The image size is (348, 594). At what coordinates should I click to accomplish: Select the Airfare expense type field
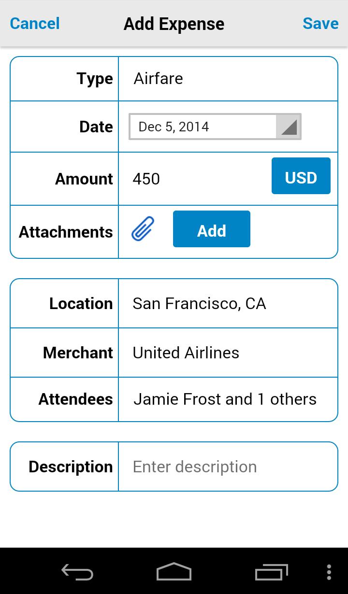228,79
